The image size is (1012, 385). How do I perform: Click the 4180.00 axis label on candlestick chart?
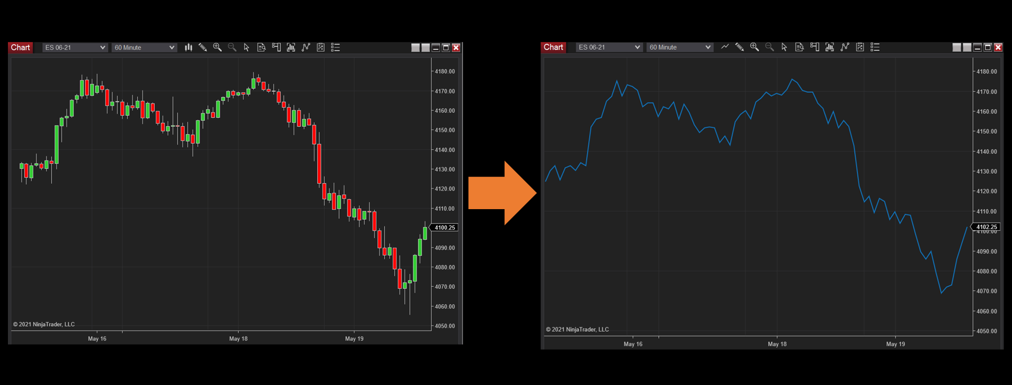(445, 71)
